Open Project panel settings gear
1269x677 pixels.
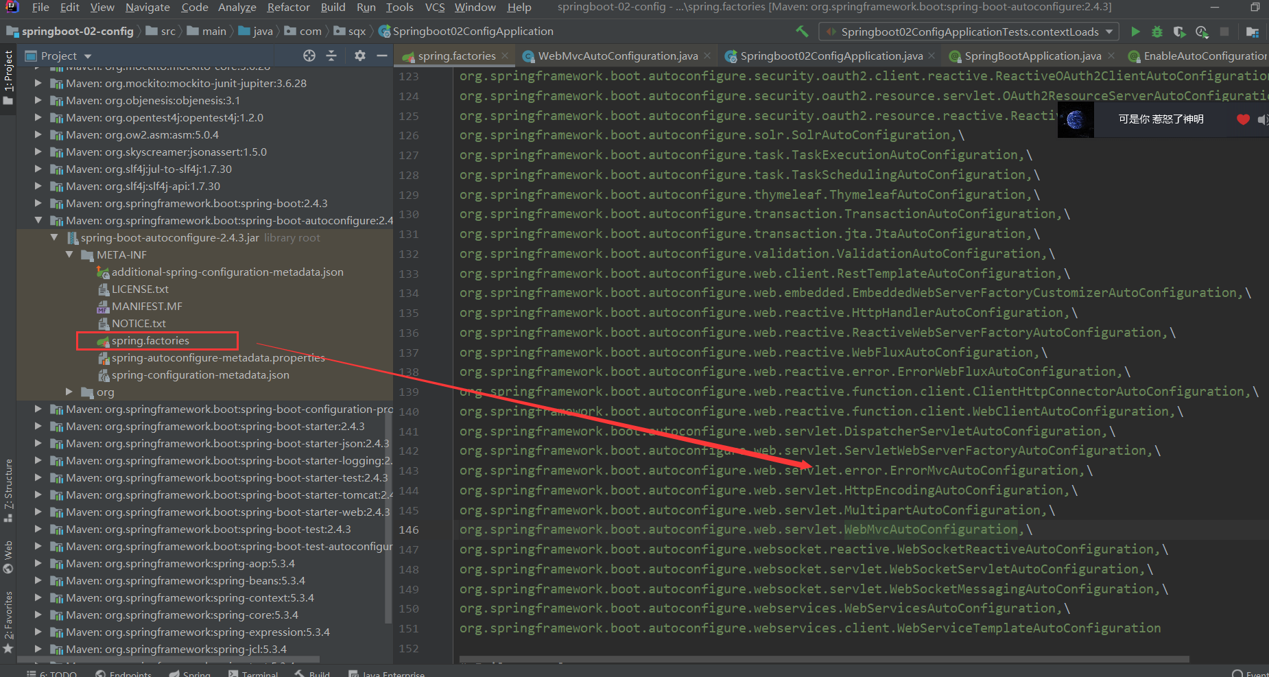tap(360, 56)
